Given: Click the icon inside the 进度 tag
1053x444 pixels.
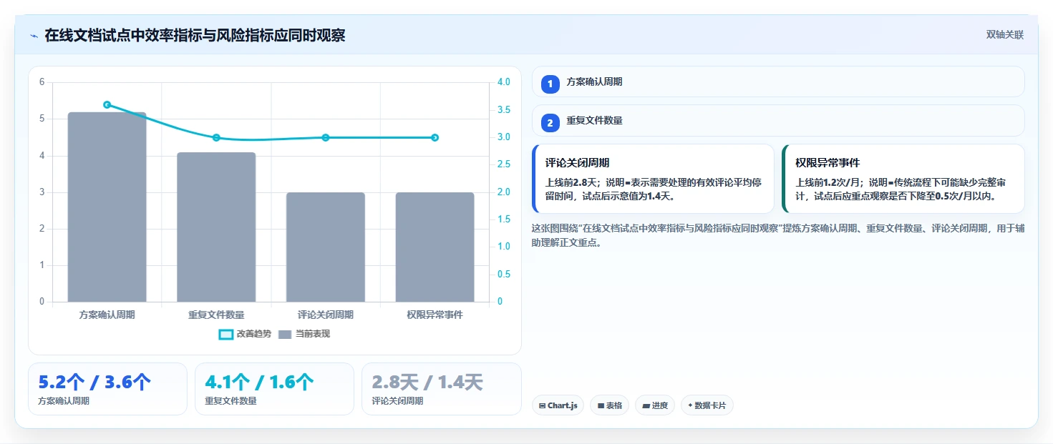Looking at the screenshot, I should click(646, 405).
